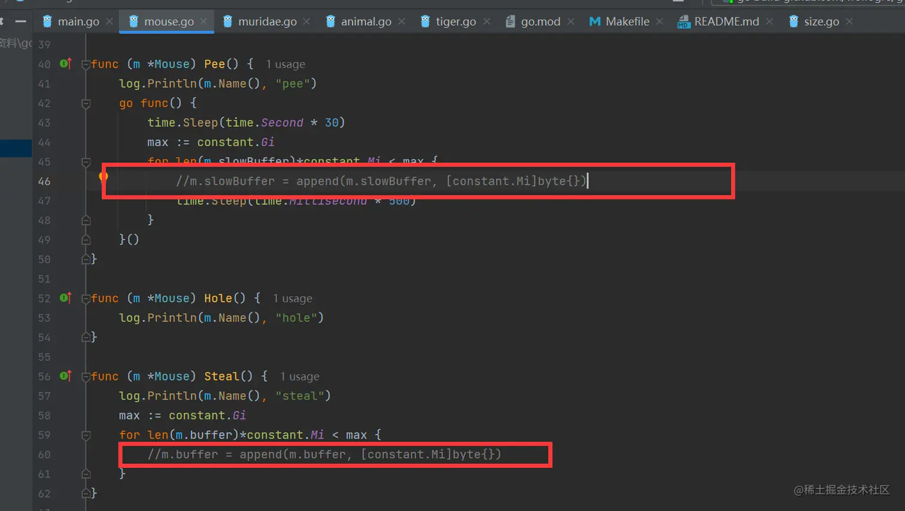Click the hide tool window minus icon
Screen dimensions: 905x511
[20, 22]
